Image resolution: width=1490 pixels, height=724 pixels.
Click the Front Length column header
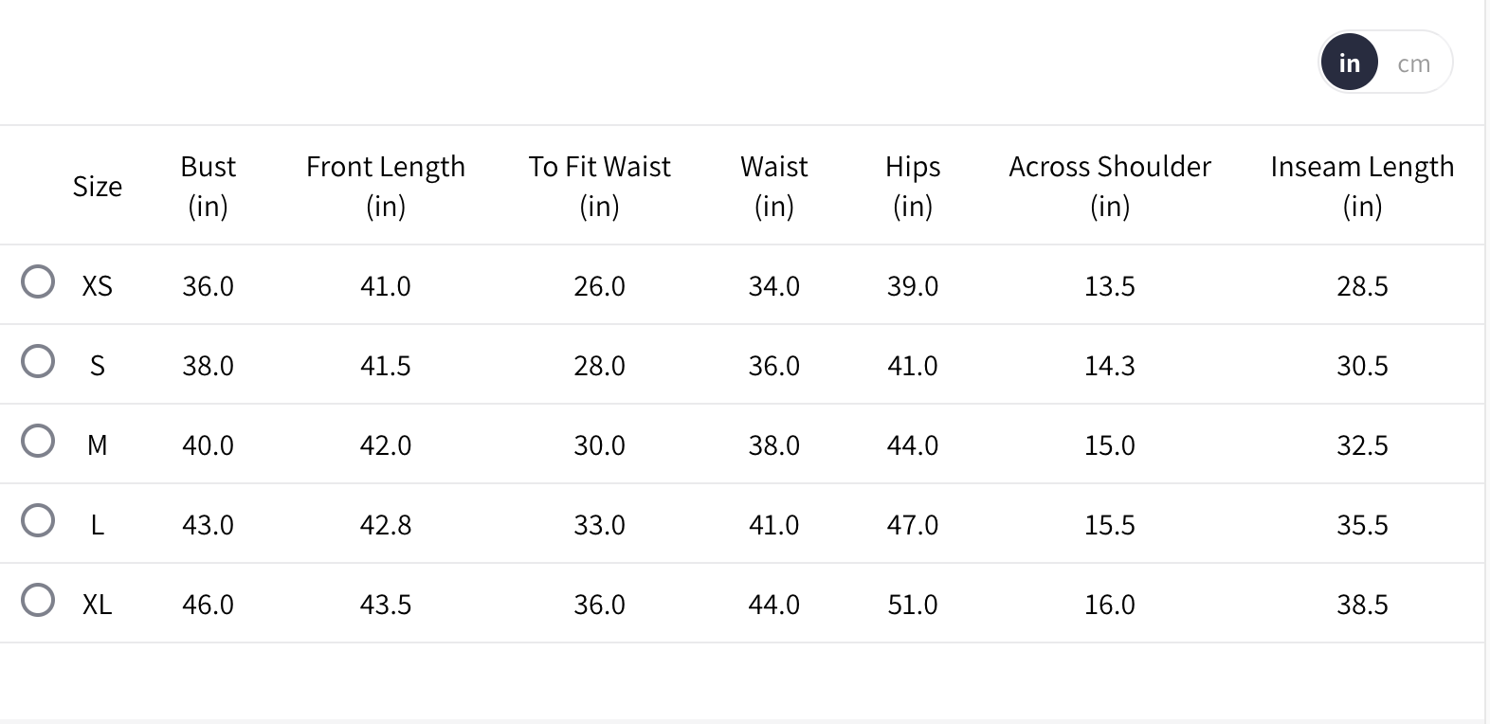(386, 186)
